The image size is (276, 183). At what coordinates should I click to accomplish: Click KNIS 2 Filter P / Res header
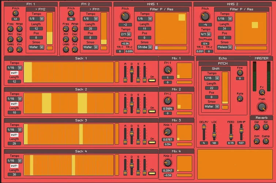pyautogui.click(x=242, y=9)
